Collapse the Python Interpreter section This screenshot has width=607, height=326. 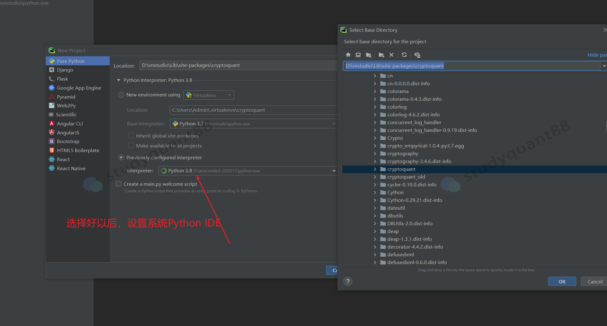119,80
